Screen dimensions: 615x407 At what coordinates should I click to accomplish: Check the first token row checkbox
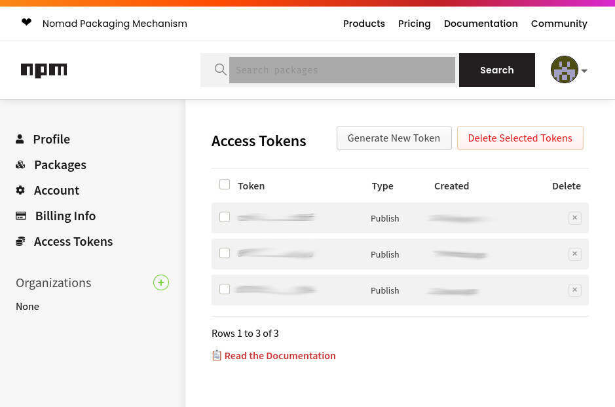pos(225,217)
